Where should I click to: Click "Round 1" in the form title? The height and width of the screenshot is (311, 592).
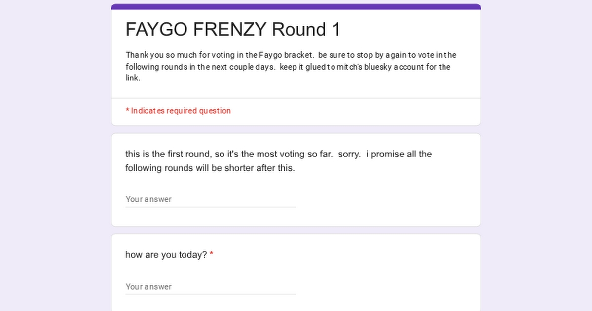[306, 30]
